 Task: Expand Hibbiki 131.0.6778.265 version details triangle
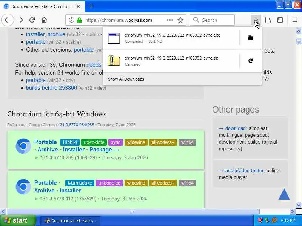pos(36,158)
